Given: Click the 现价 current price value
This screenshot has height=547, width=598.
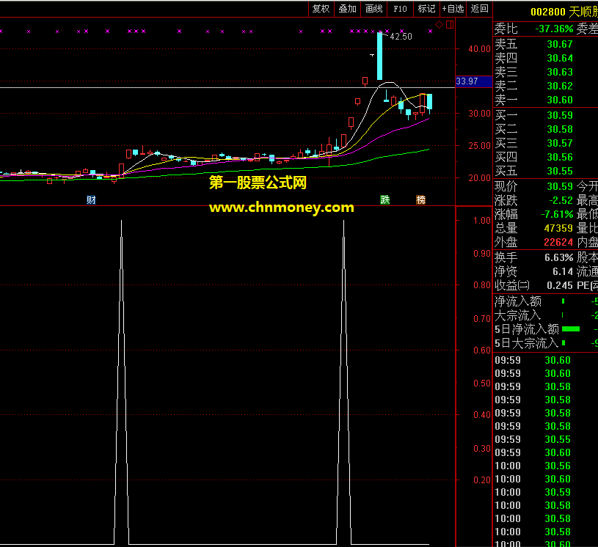Looking at the screenshot, I should (x=560, y=186).
